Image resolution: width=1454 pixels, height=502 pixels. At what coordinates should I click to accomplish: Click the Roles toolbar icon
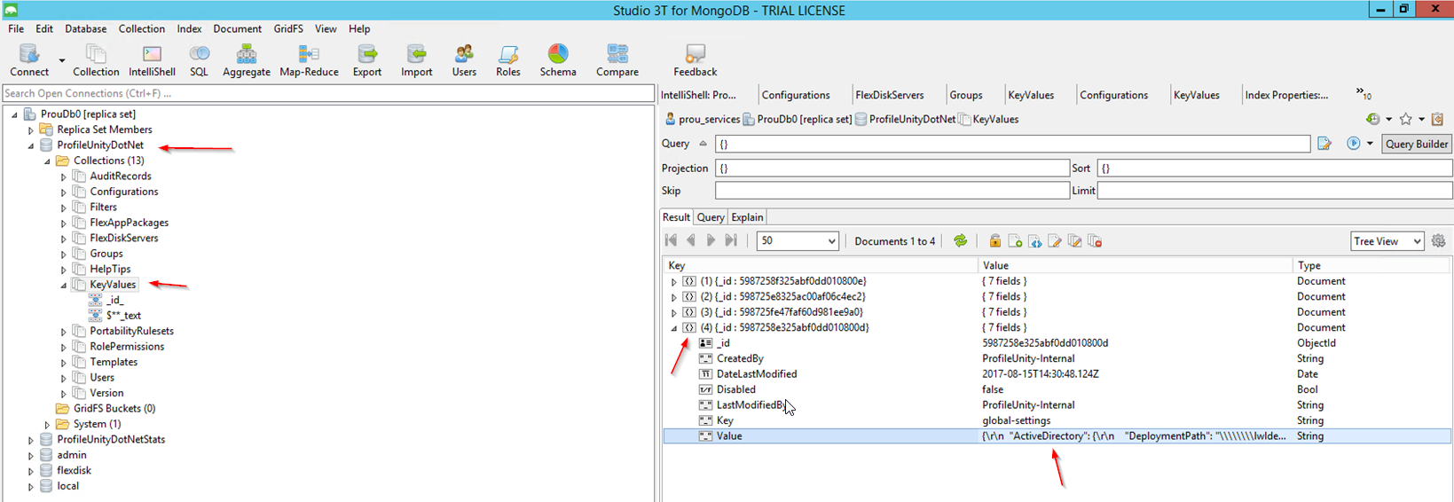(x=507, y=60)
